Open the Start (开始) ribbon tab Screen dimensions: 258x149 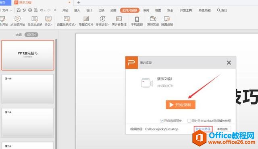tap(65, 10)
